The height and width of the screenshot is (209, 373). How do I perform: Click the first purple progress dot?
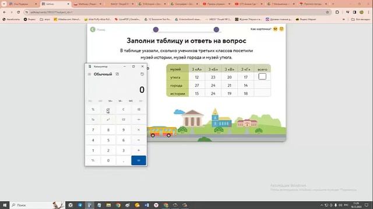(156, 30)
